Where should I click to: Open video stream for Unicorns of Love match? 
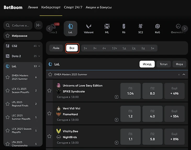point(116,97)
